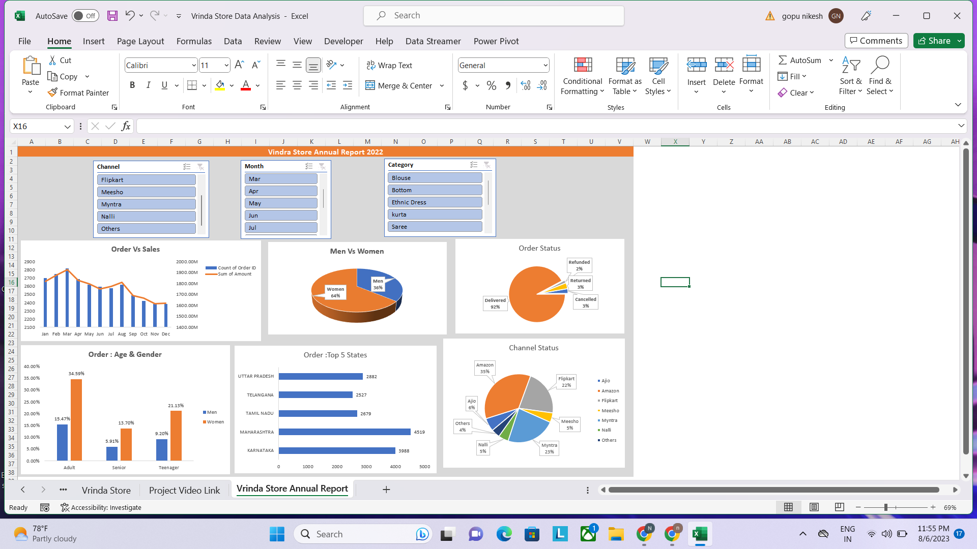This screenshot has width=977, height=549.
Task: Expand the formula bar
Action: [961, 126]
